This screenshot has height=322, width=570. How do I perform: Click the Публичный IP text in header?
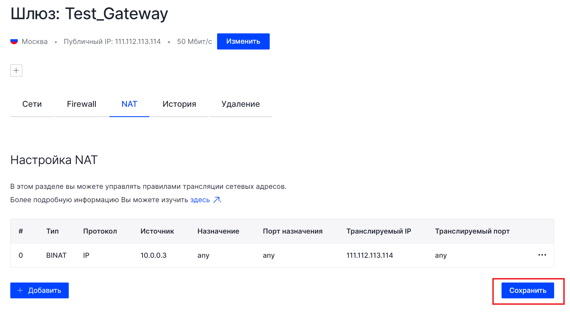click(112, 41)
